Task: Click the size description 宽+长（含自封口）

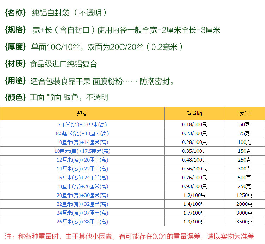Action: pyautogui.click(x=64, y=30)
